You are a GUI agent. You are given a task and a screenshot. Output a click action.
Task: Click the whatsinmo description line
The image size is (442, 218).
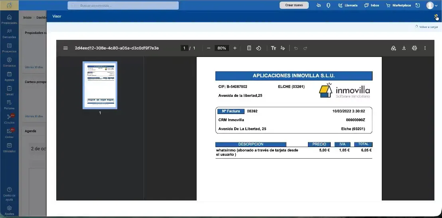257,152
